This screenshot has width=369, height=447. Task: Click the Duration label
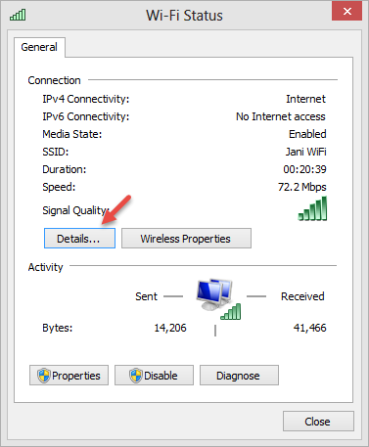click(x=65, y=169)
